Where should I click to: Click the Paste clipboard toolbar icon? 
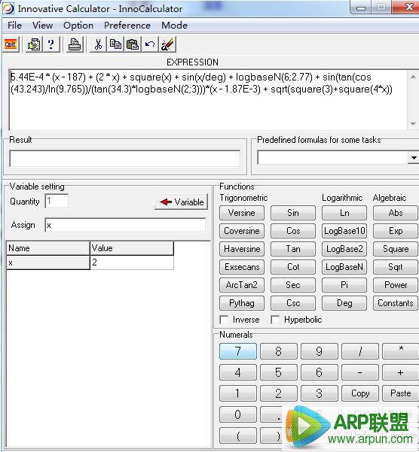click(133, 44)
